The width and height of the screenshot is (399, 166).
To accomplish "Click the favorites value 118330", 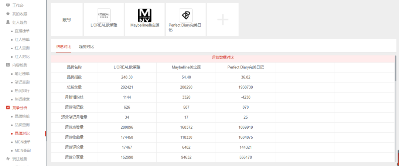I will 187,137.
